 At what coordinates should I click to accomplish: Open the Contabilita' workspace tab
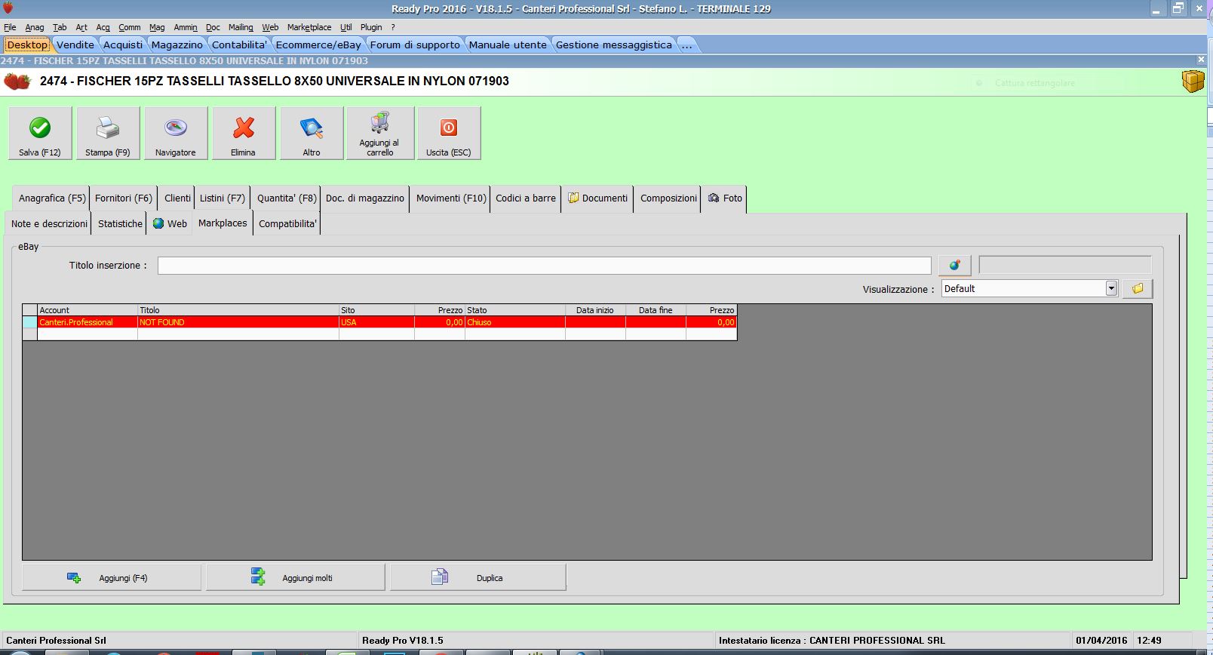(x=239, y=45)
